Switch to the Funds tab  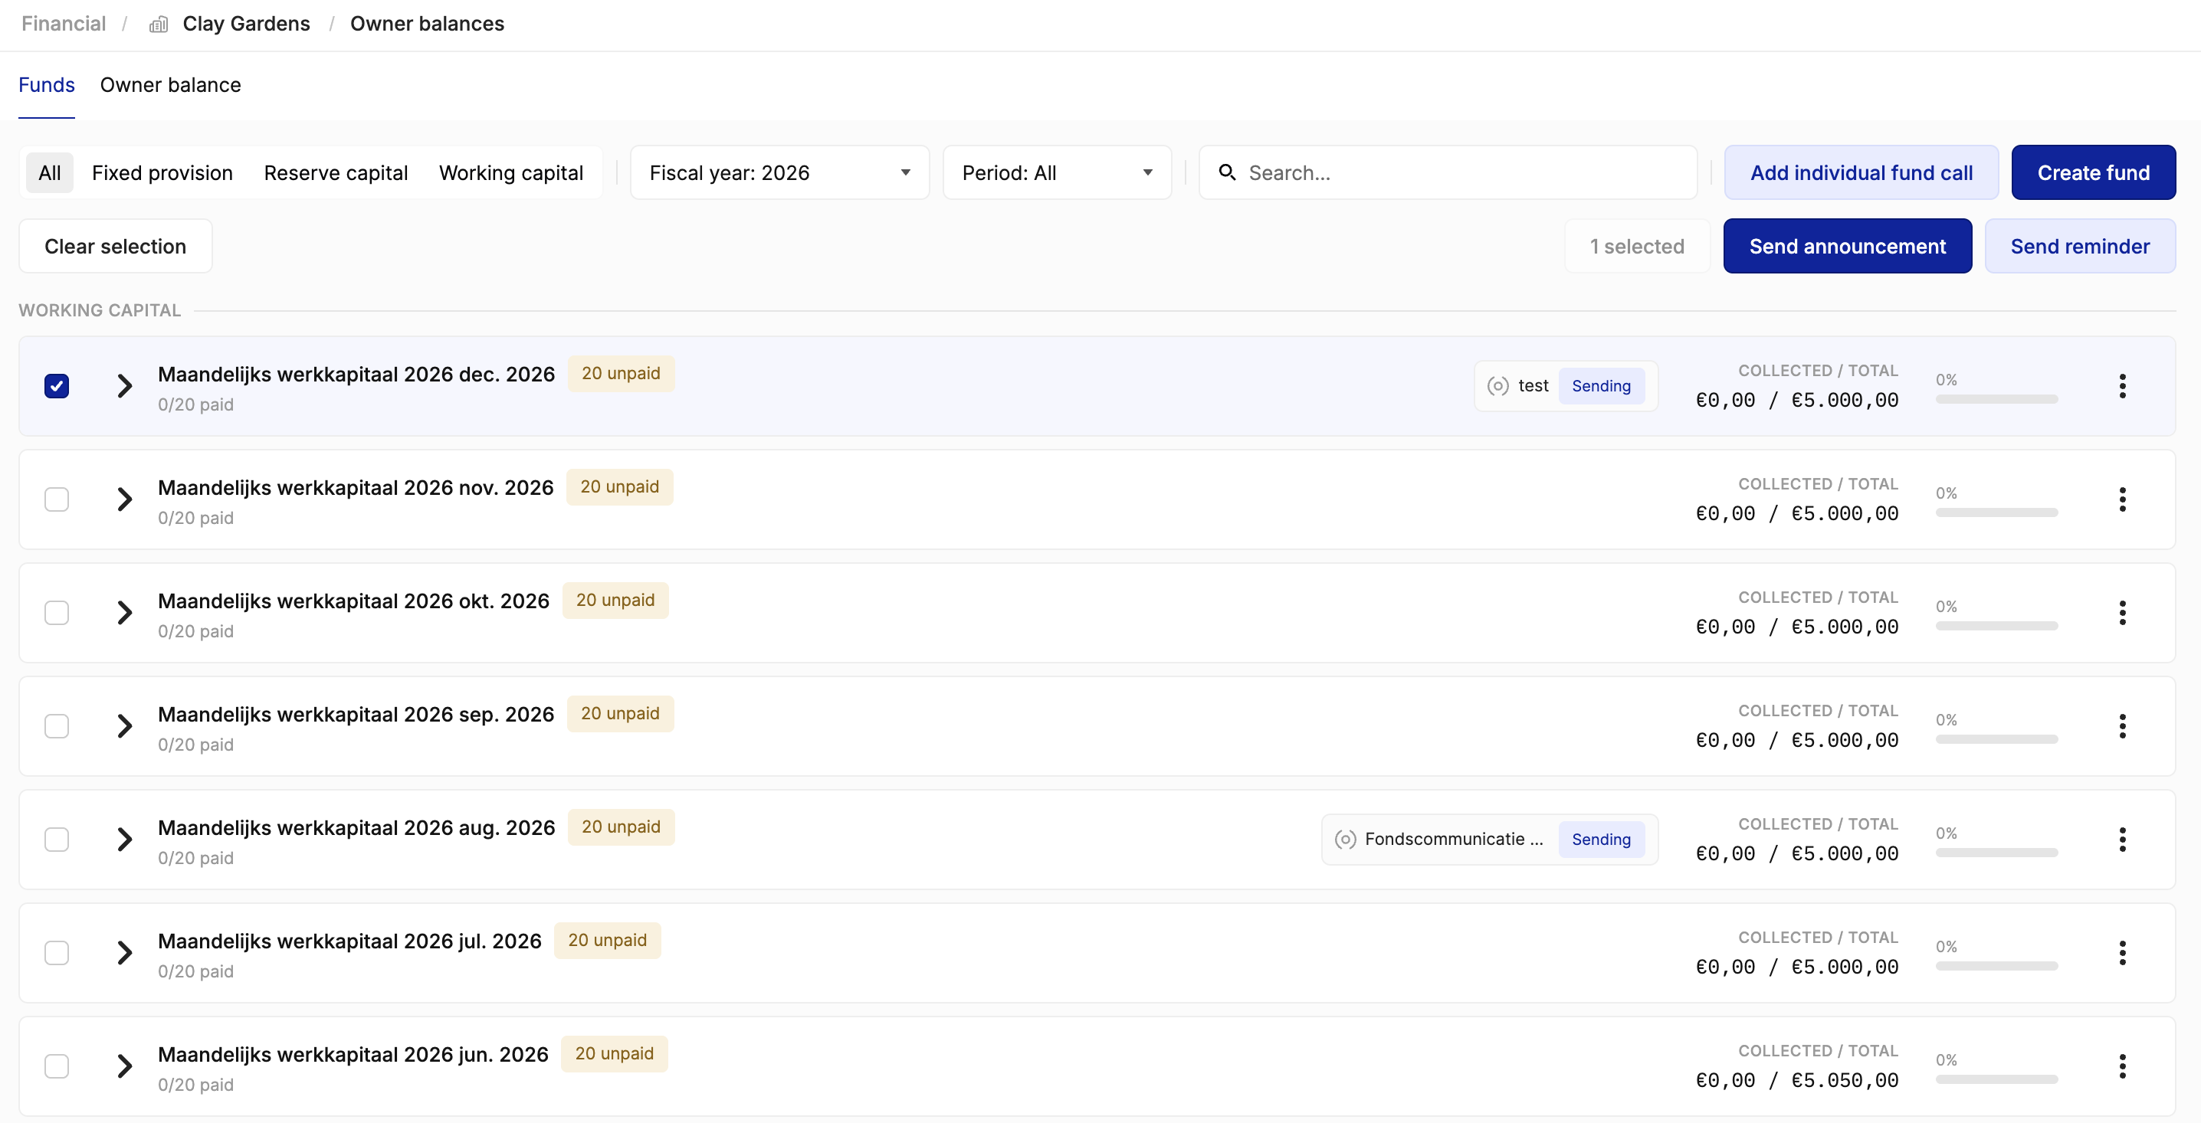(x=46, y=84)
